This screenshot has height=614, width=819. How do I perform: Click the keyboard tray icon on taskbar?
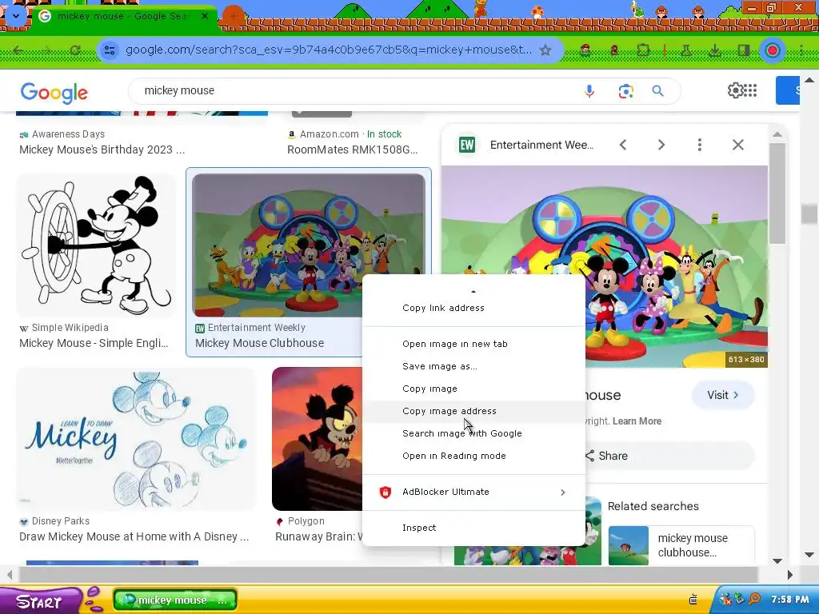tap(693, 600)
